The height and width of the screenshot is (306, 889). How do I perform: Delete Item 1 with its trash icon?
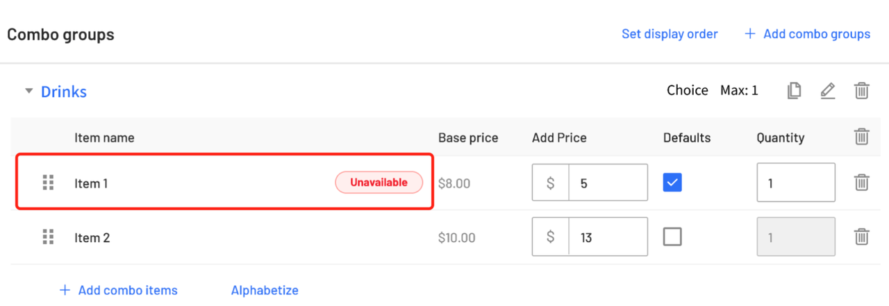point(861,182)
